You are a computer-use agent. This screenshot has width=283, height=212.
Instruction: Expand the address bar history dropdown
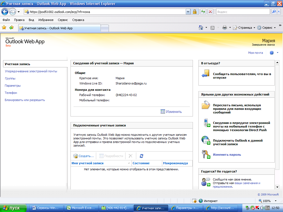point(188,12)
